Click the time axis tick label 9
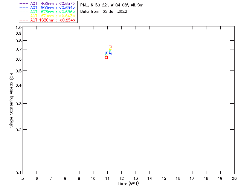Screen dimensions: 241x193 [x=79, y=178]
